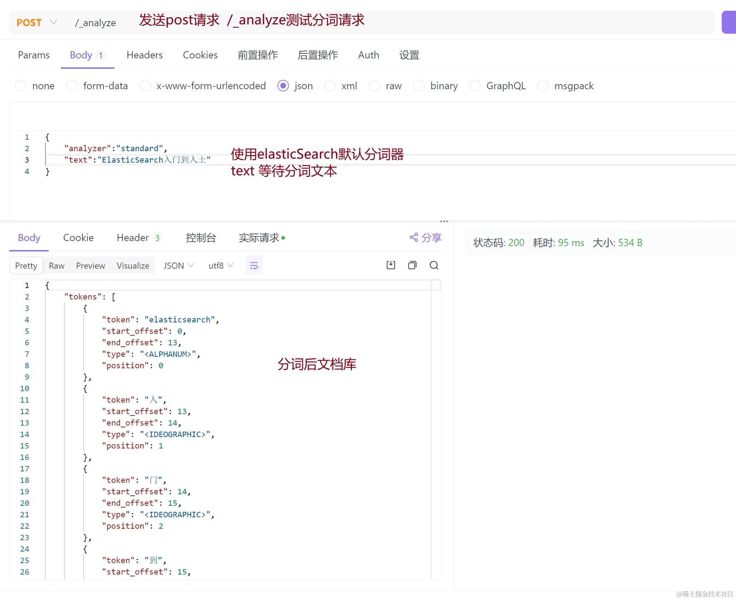736x600 pixels.
Task: Toggle word wrap in the response viewer
Action: click(x=253, y=265)
